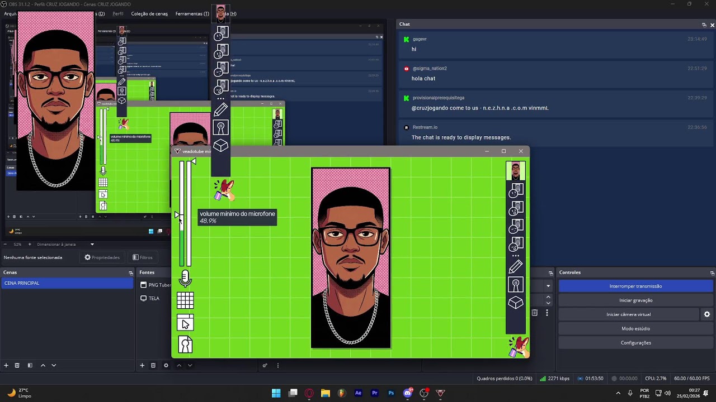This screenshot has height=402, width=716.
Task: Click the CPU: 2.7% status text
Action: coord(656,379)
